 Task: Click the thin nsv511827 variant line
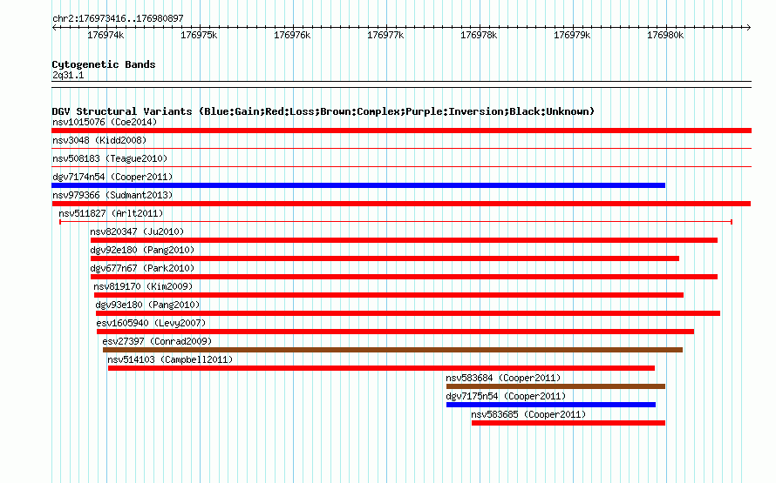coord(396,222)
